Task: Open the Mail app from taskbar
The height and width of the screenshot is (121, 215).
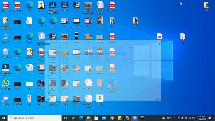Action: [104, 118]
